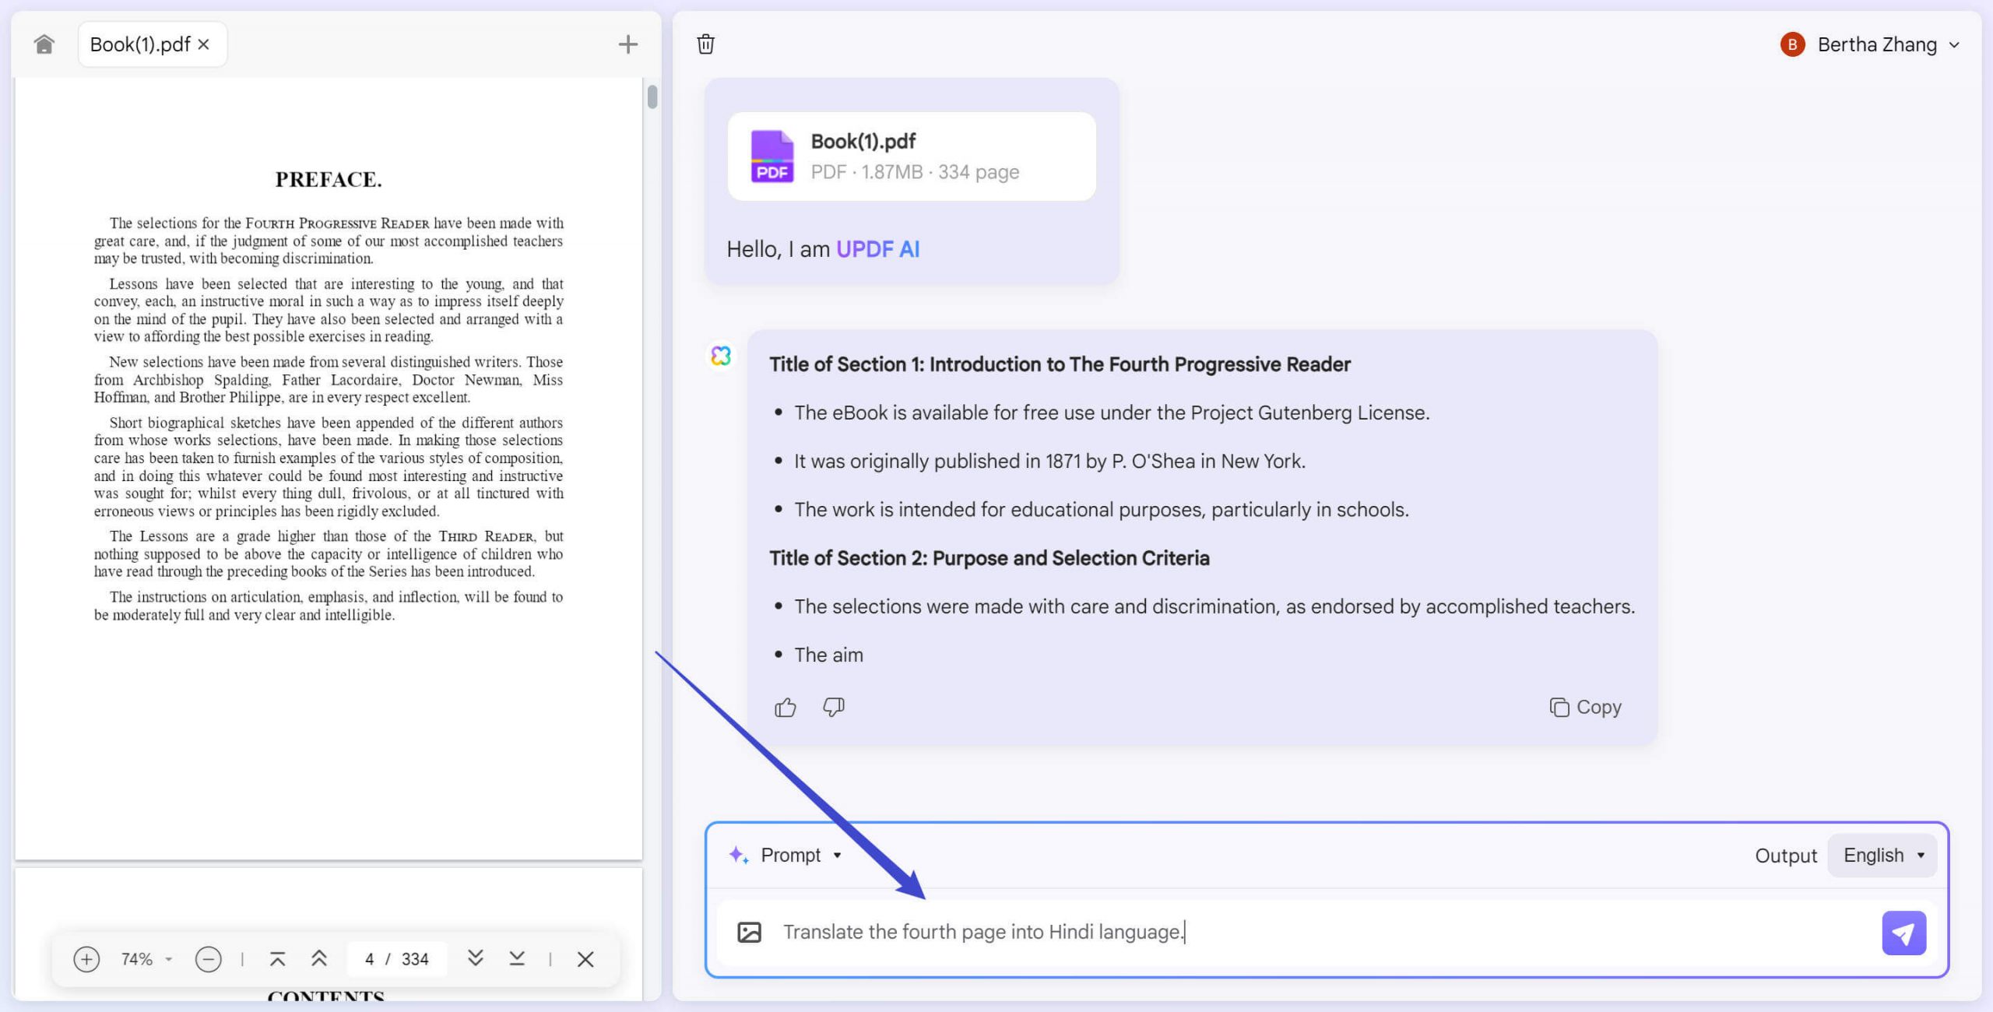This screenshot has height=1012, width=1993.
Task: Jump to the first page of the PDF
Action: (277, 959)
